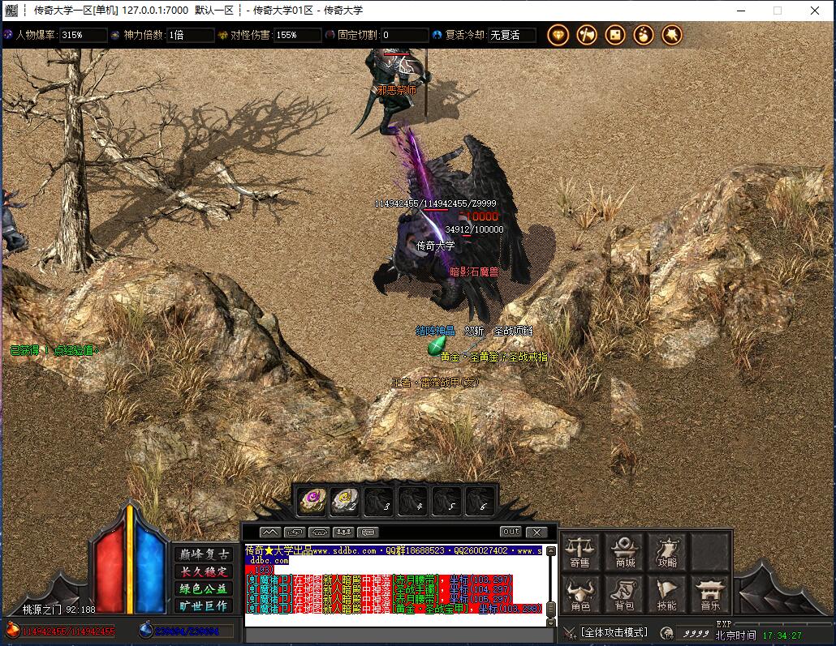Click the 传奇大学 player name label
The width and height of the screenshot is (836, 646).
coord(436,246)
